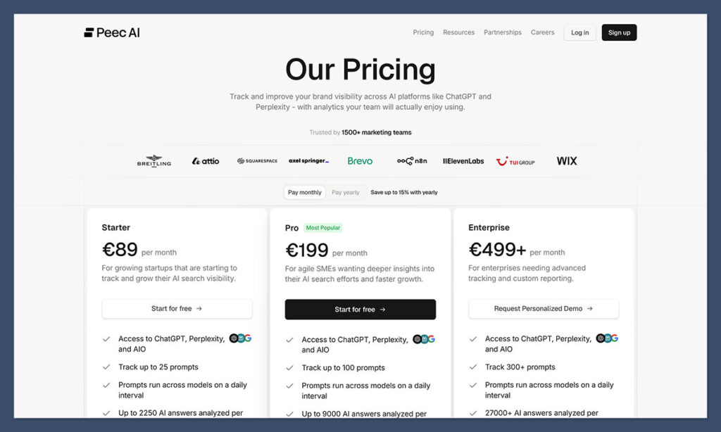Image resolution: width=721 pixels, height=432 pixels.
Task: Click the AI model icons in the Starter plan
Action: 242,338
